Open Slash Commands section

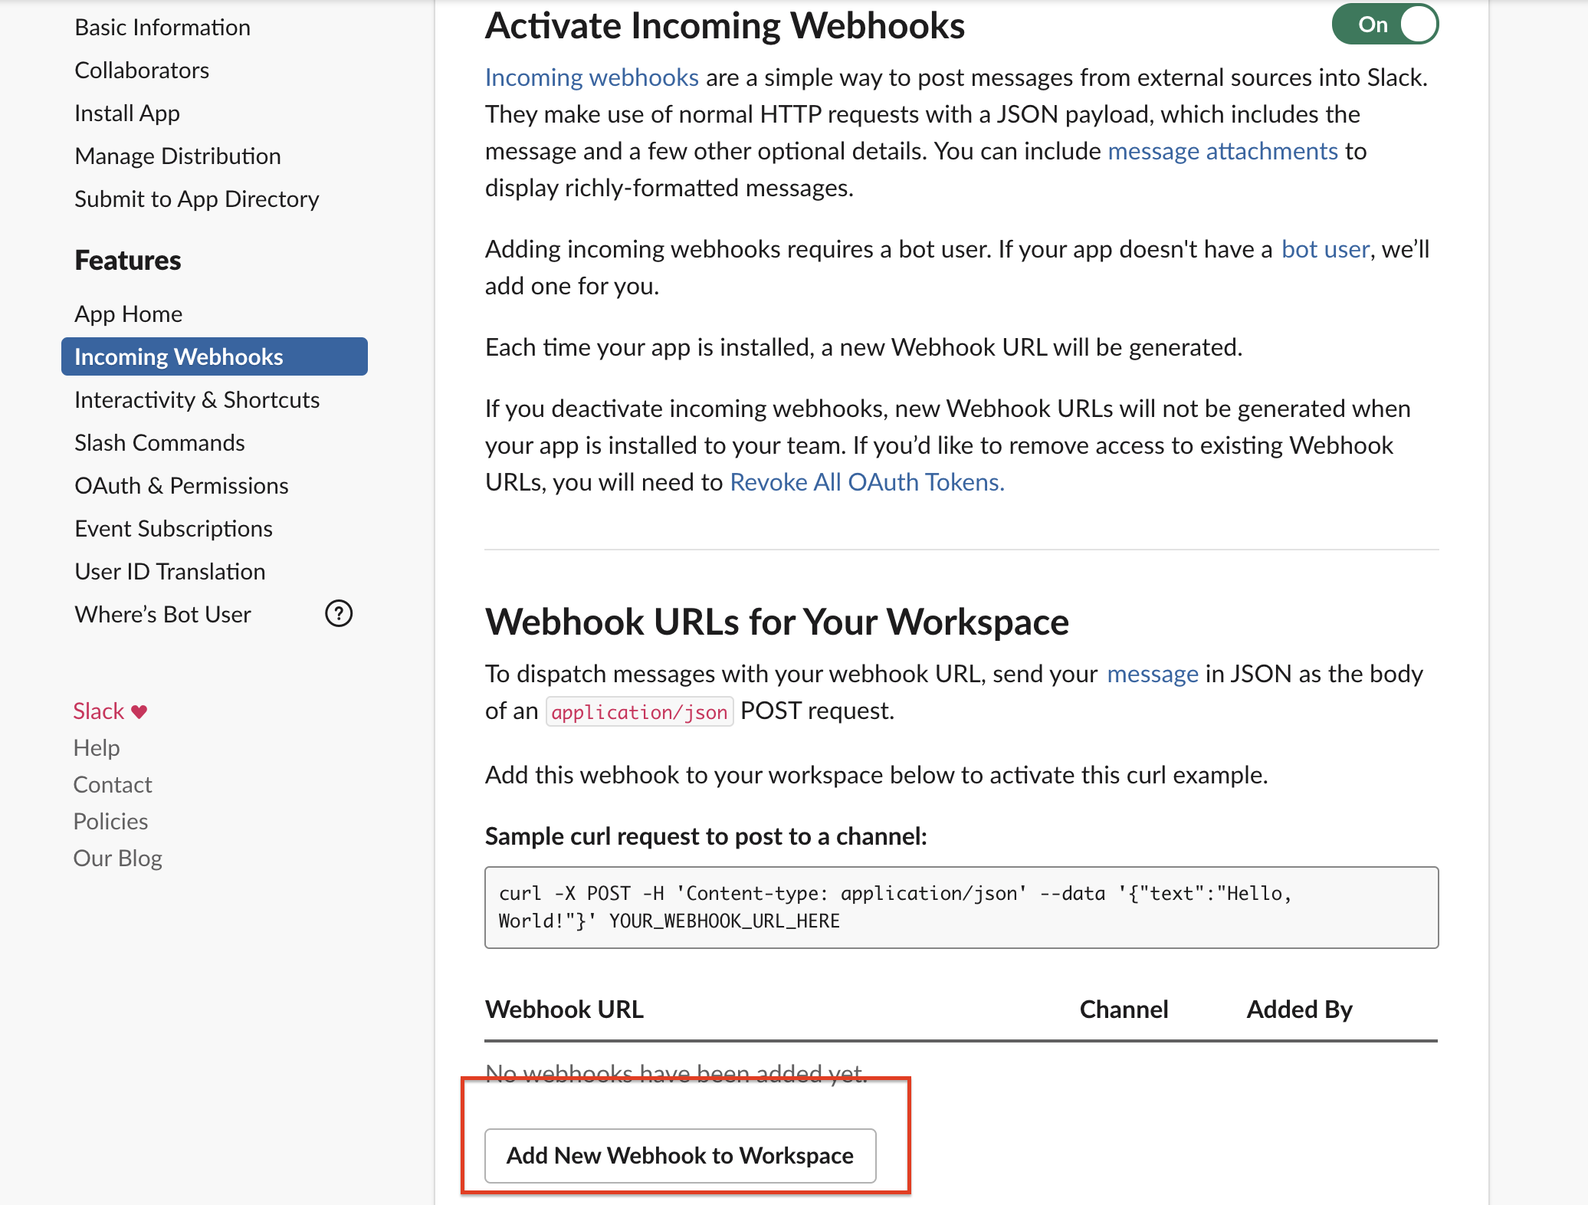(159, 443)
